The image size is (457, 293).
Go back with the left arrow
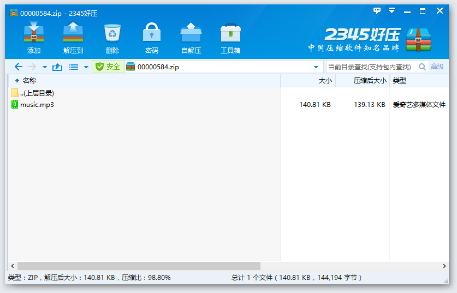[19, 67]
